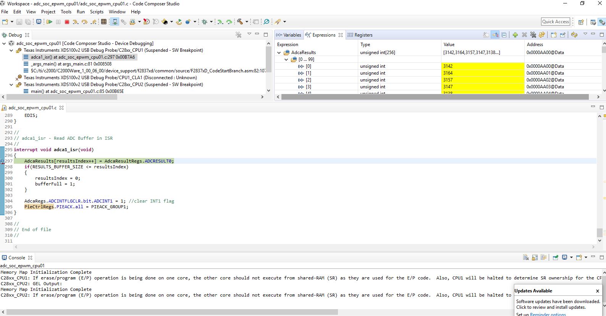606x316 pixels.
Task: Click Remove All Expressions double-X icon
Action: pos(533,35)
